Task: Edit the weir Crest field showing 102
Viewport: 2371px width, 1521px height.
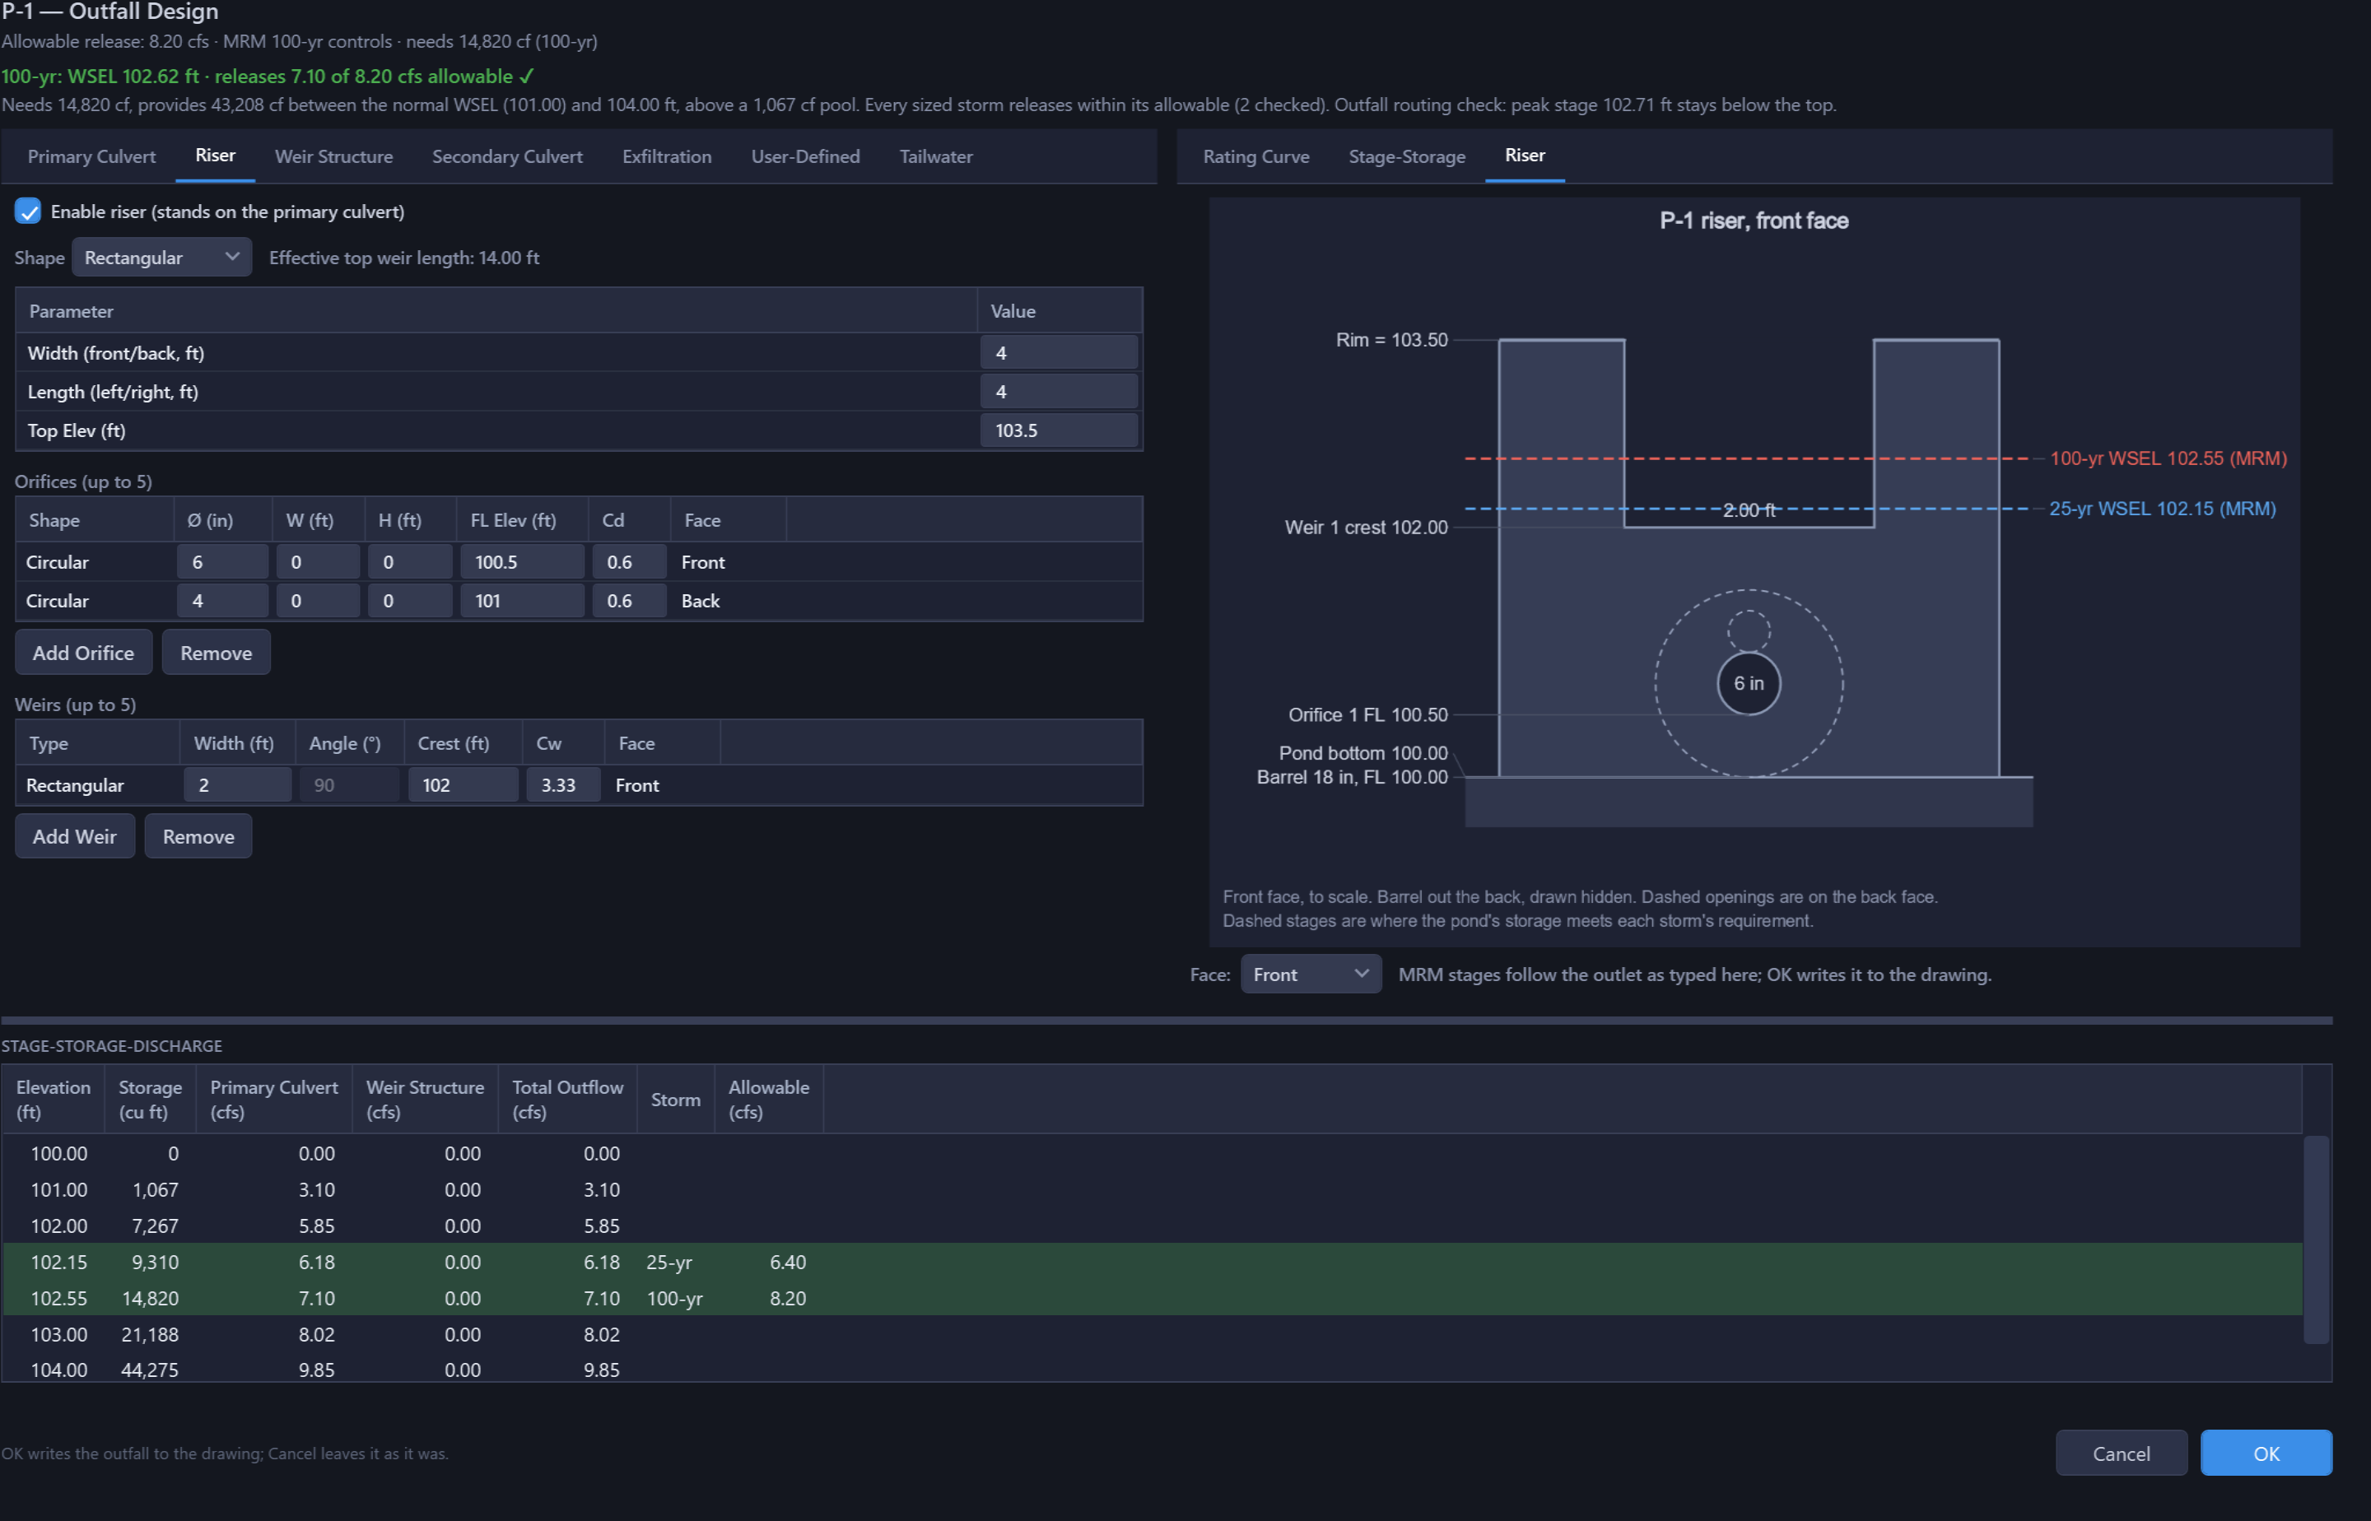Action: (463, 785)
